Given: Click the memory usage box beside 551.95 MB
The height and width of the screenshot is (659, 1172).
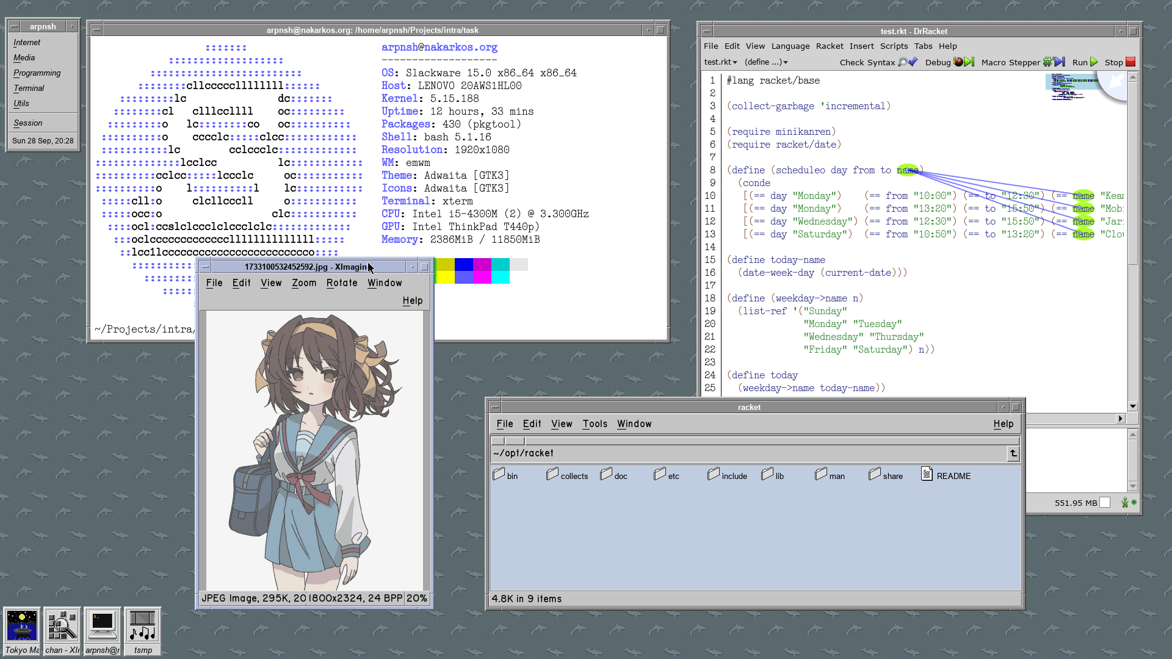Looking at the screenshot, I should (x=1105, y=503).
